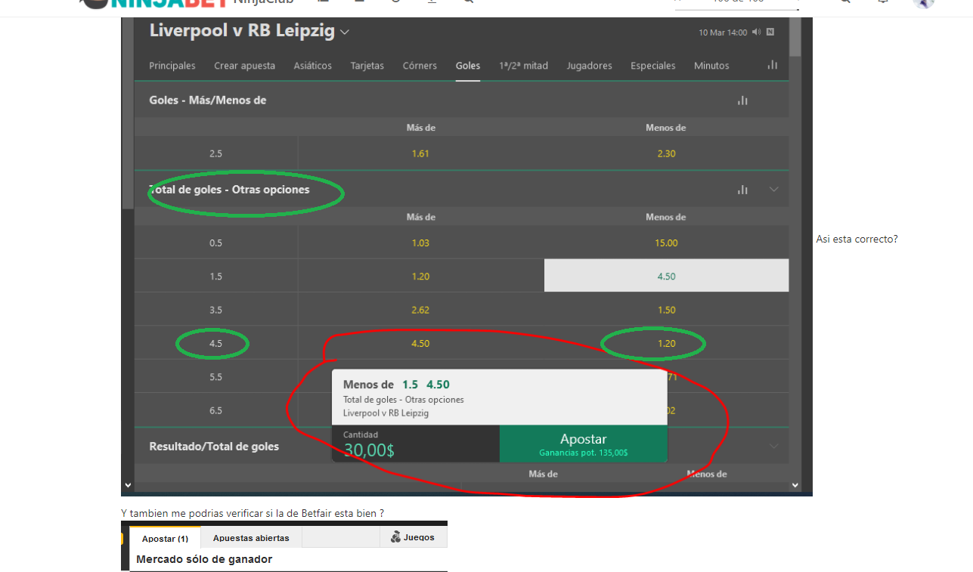Click the 5.5 goal line label

216,376
